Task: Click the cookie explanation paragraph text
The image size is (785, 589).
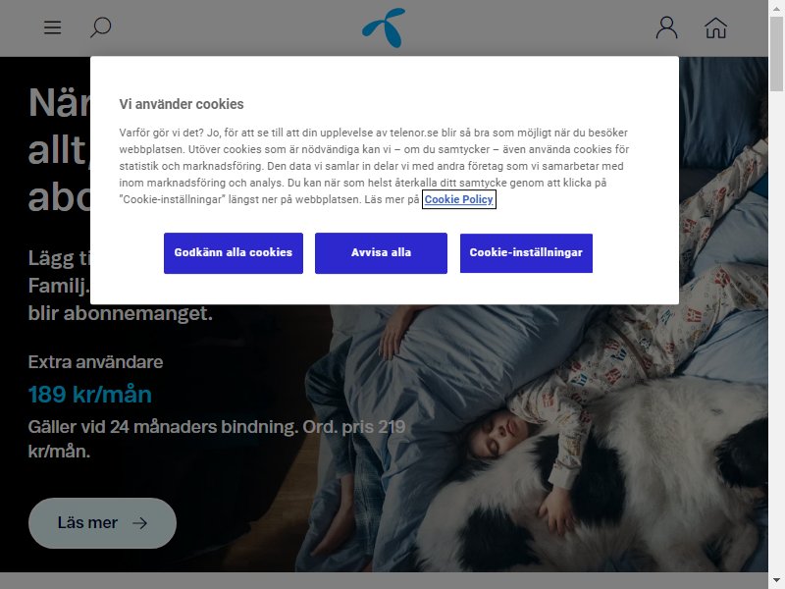Action: point(374,166)
